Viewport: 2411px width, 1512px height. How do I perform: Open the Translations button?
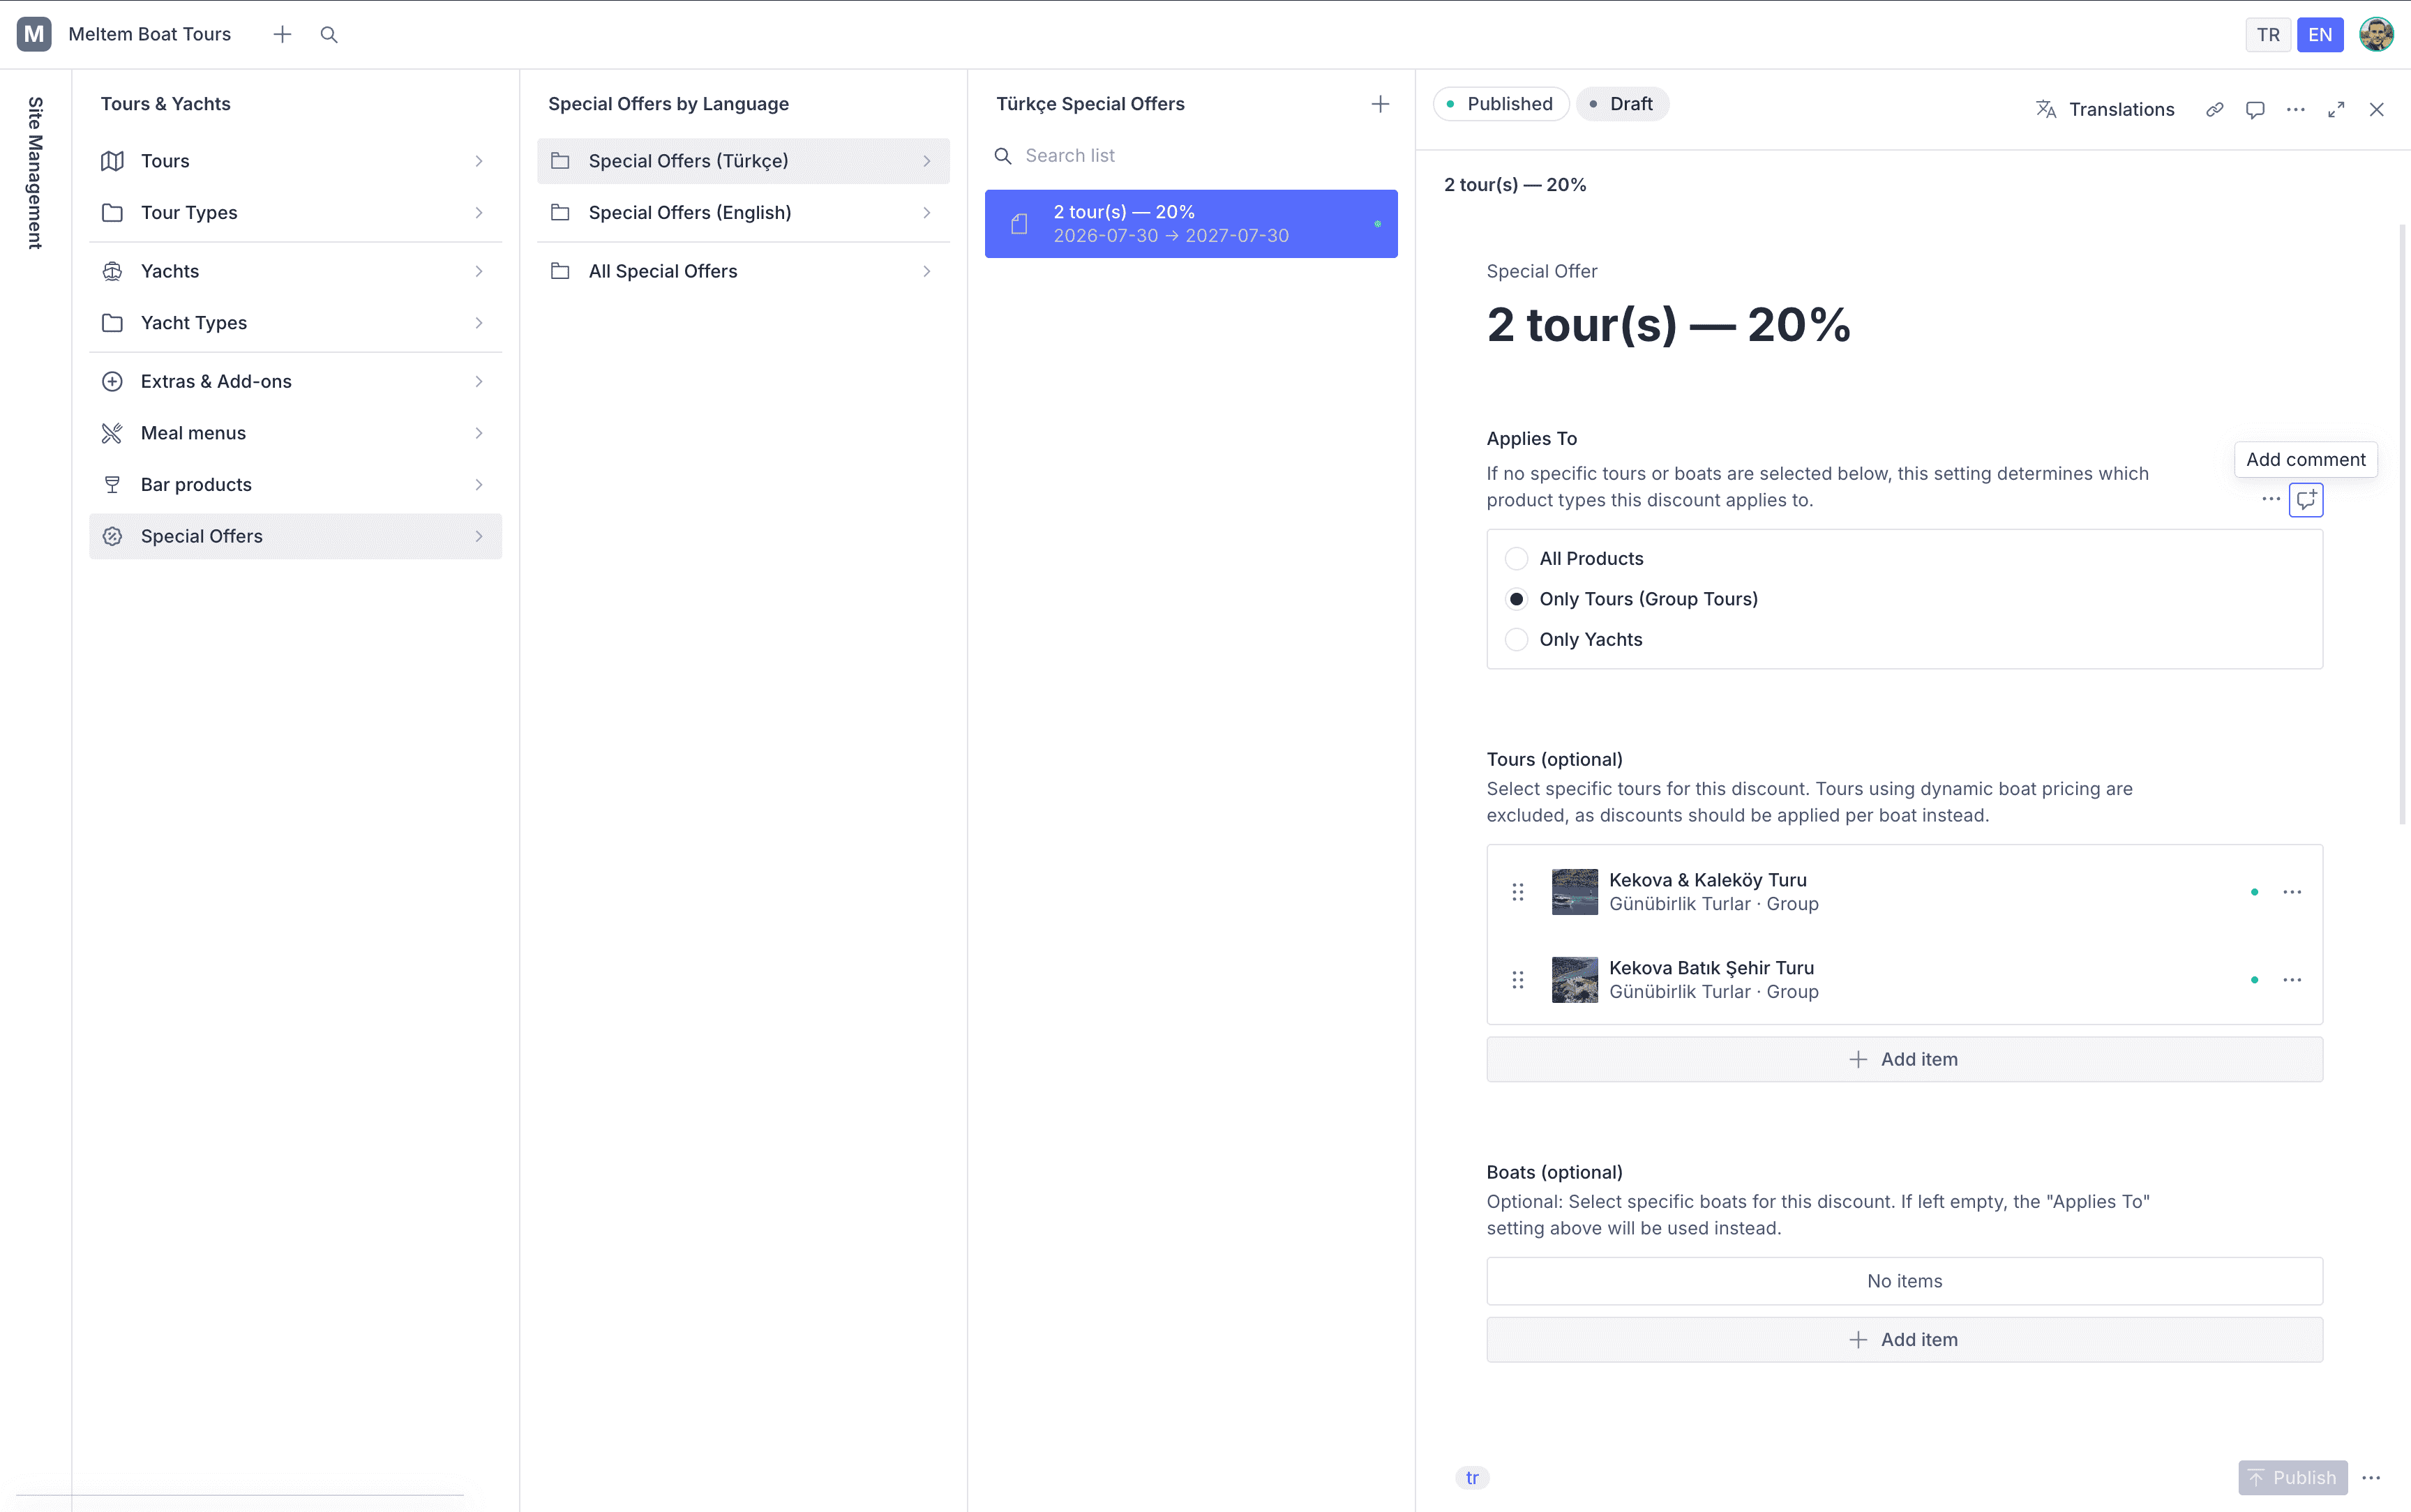2105,110
